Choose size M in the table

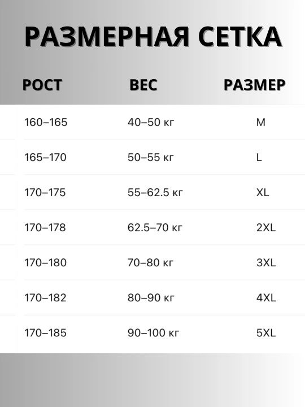click(261, 122)
